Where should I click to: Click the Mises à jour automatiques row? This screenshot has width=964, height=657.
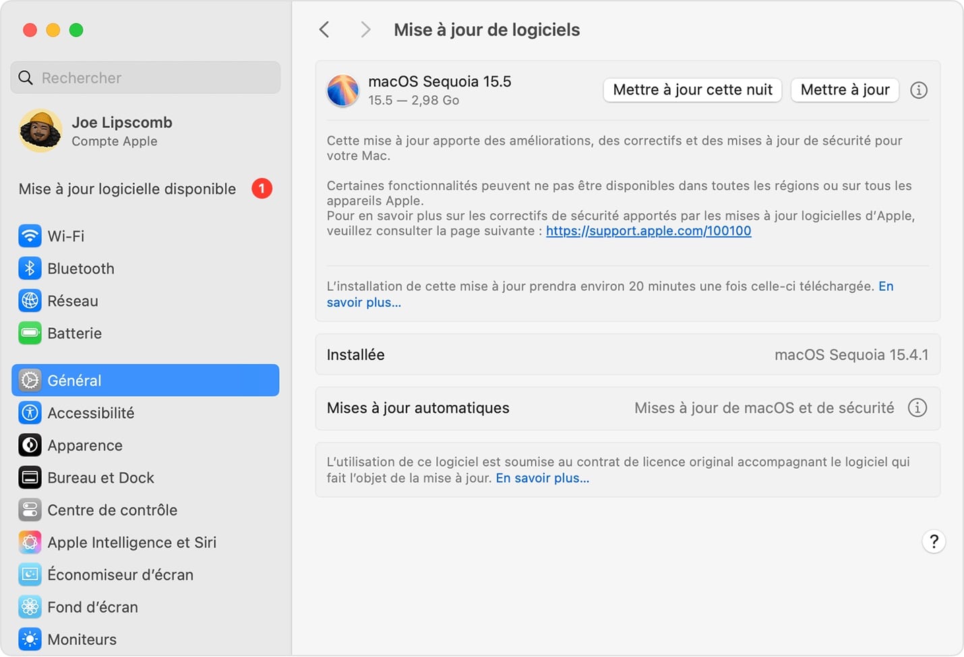coord(628,408)
